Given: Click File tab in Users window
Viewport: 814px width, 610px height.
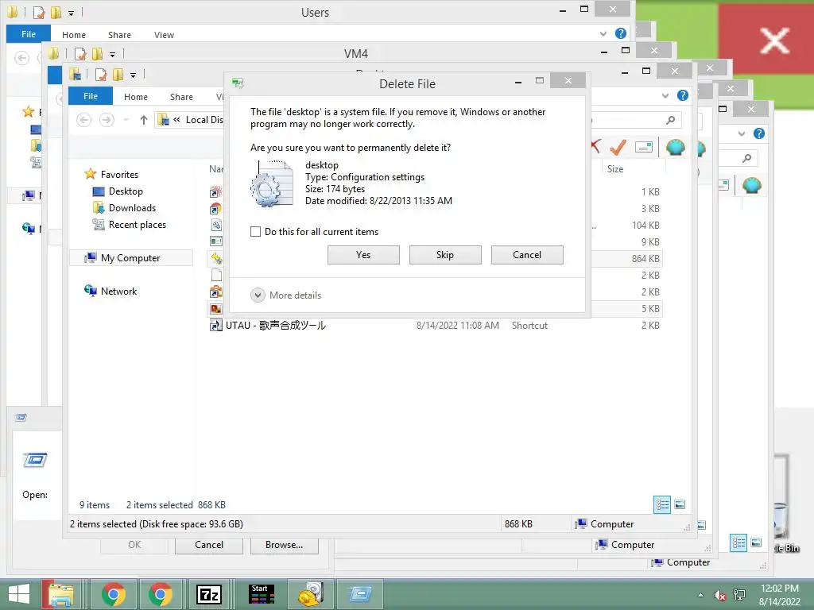Looking at the screenshot, I should [29, 34].
